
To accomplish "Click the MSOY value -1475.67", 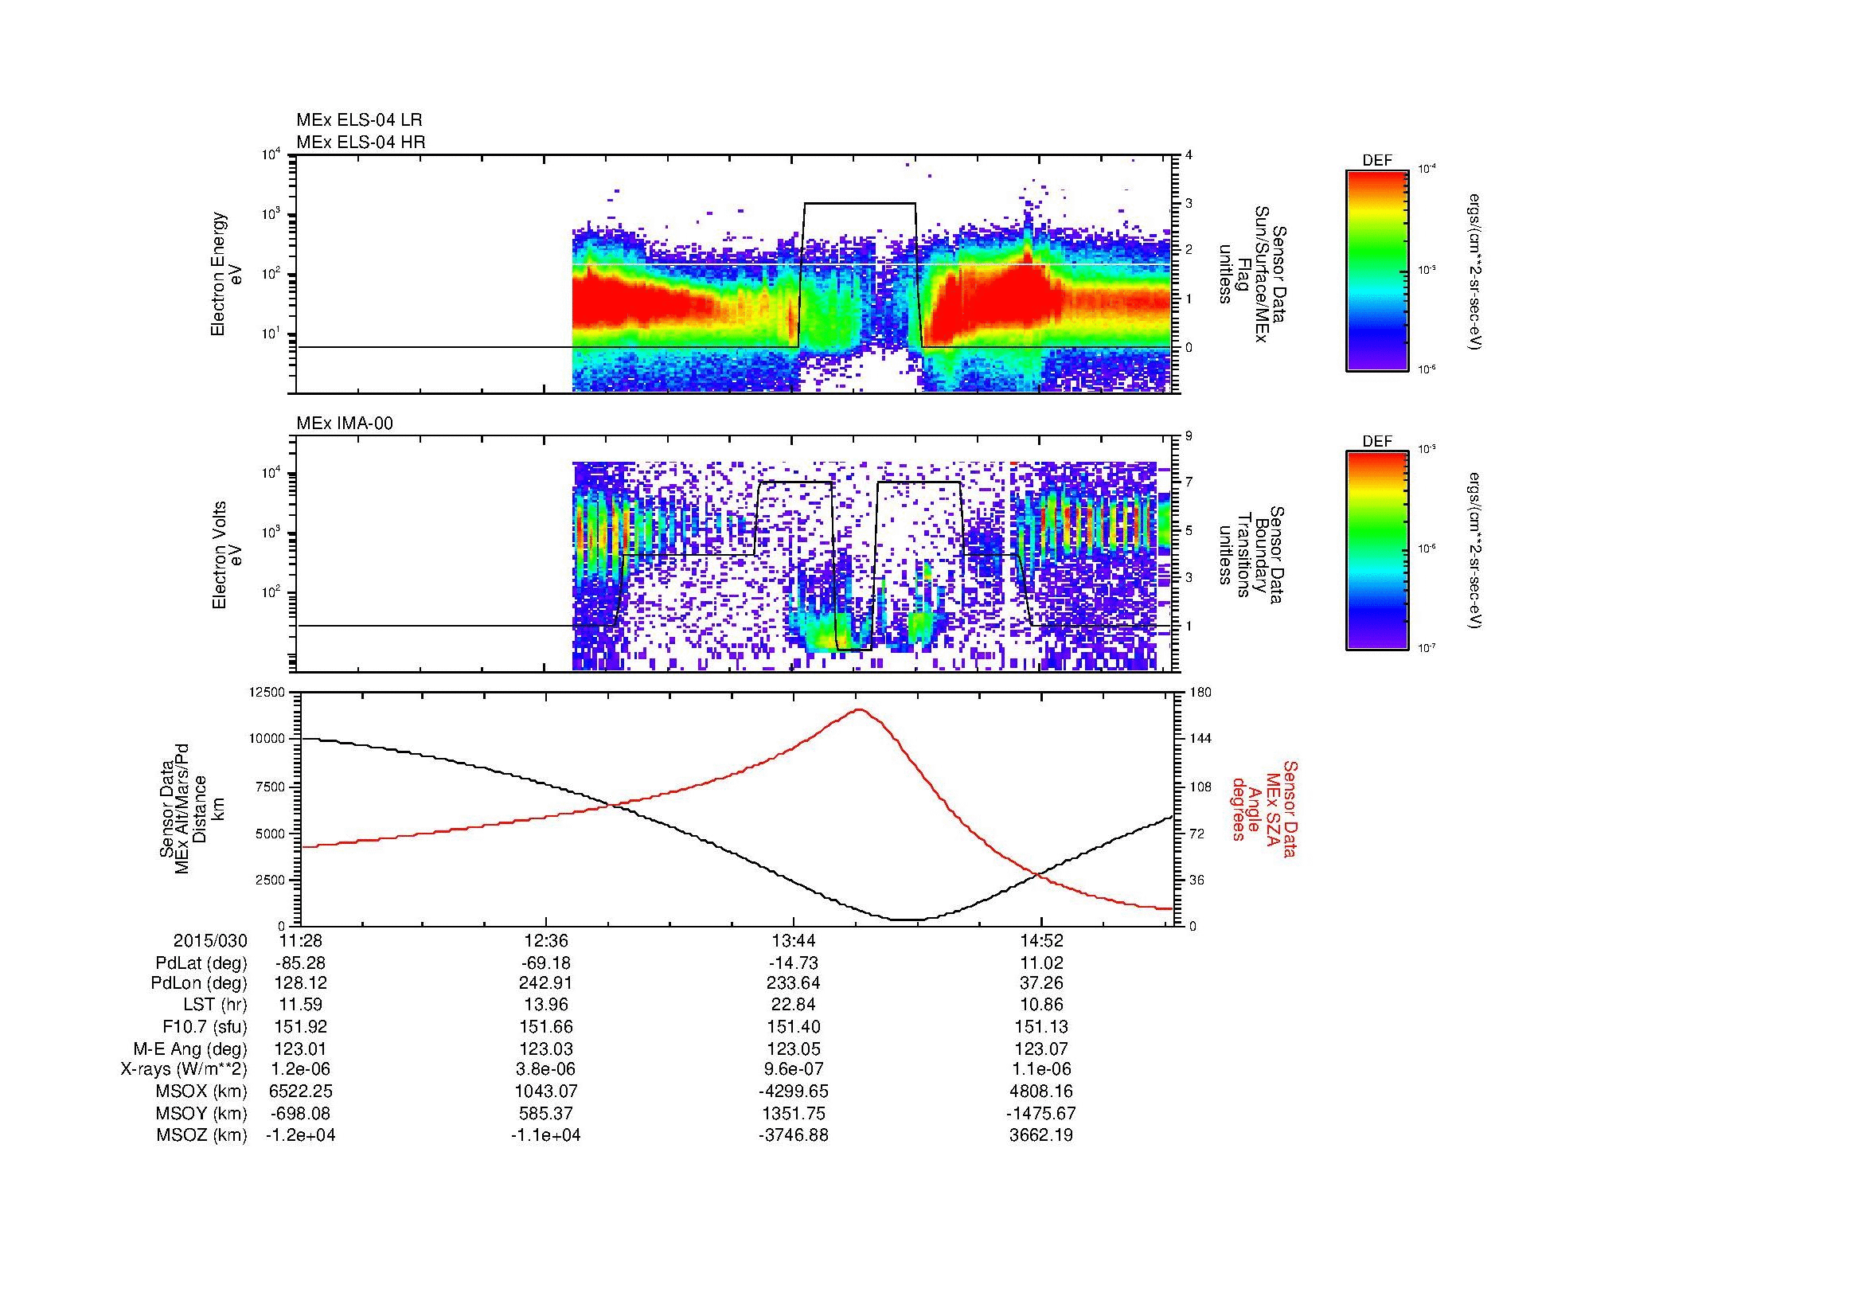I will (1041, 1113).
